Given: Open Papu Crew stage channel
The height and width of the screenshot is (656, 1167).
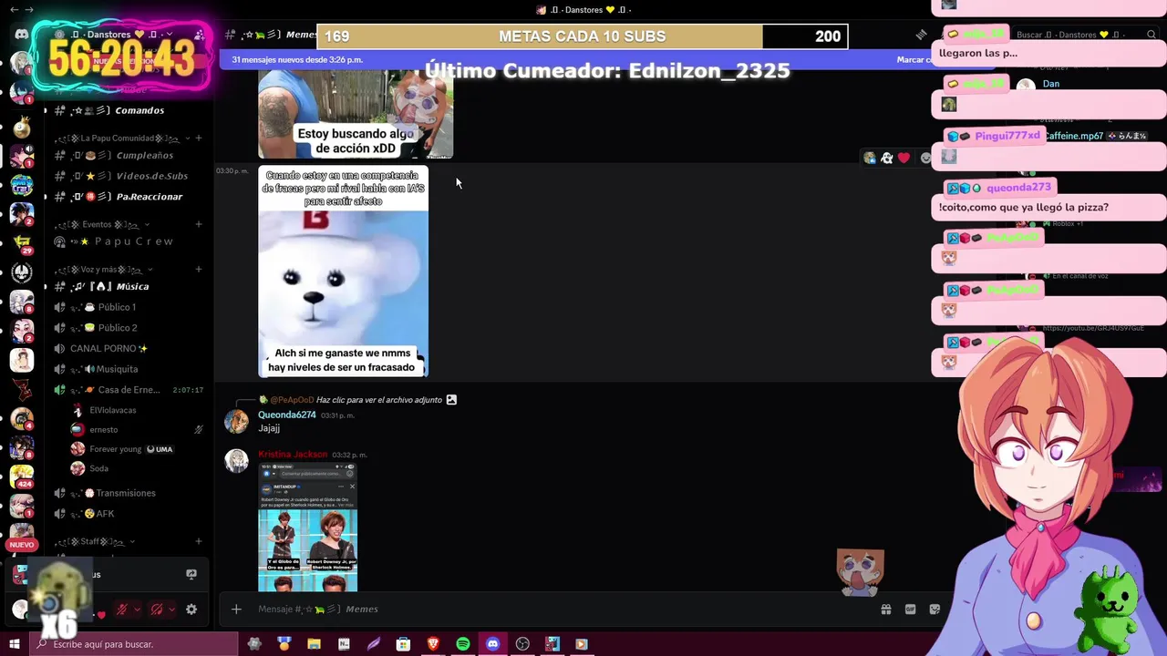Looking at the screenshot, I should (128, 241).
